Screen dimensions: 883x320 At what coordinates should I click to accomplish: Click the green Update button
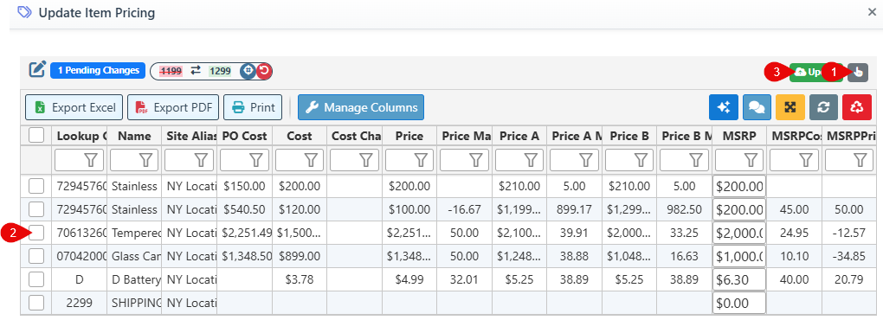(x=815, y=72)
